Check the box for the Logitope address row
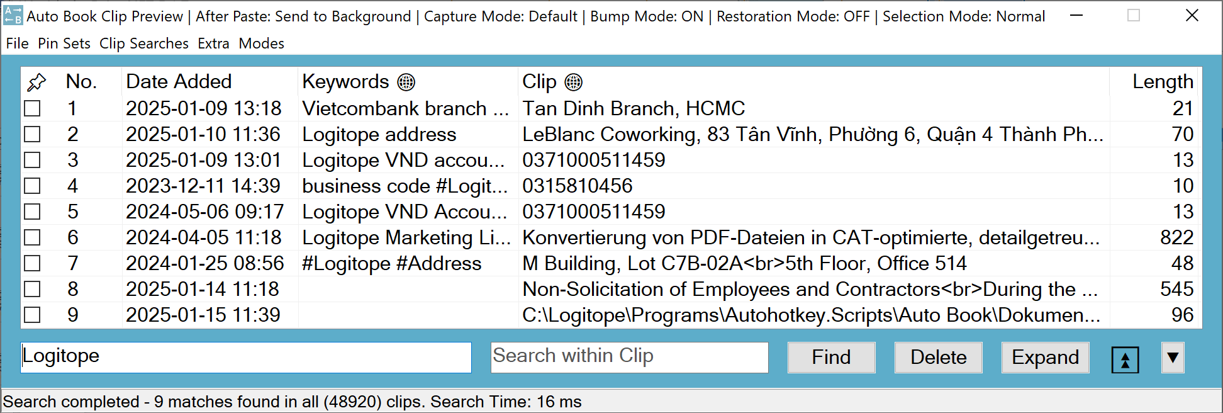 click(x=32, y=134)
